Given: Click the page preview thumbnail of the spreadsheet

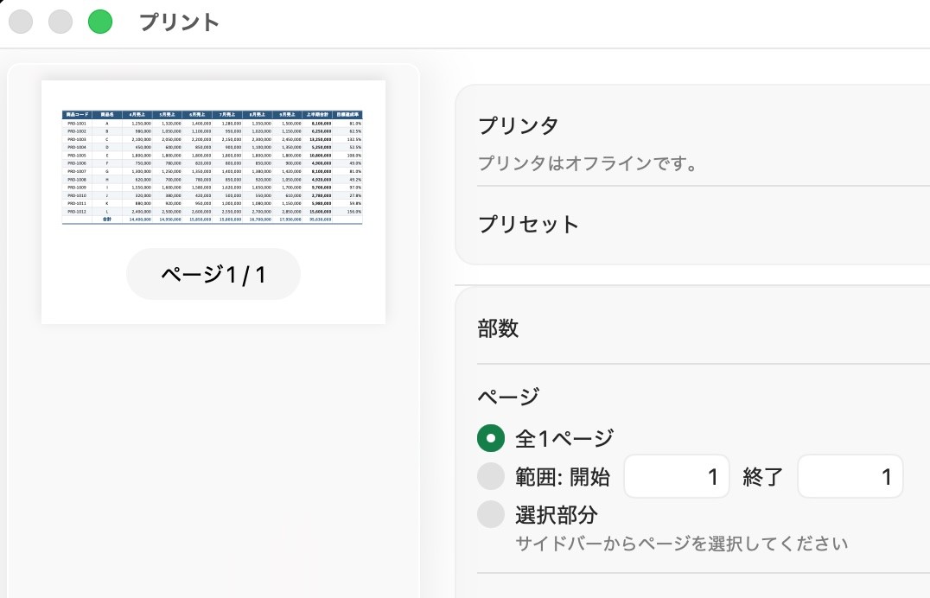Looking at the screenshot, I should tap(213, 202).
